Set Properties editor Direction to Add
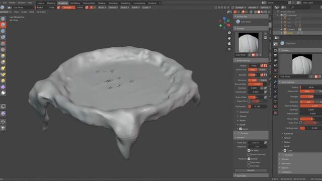Viewport: 322px width, 181px height. click(x=307, y=102)
